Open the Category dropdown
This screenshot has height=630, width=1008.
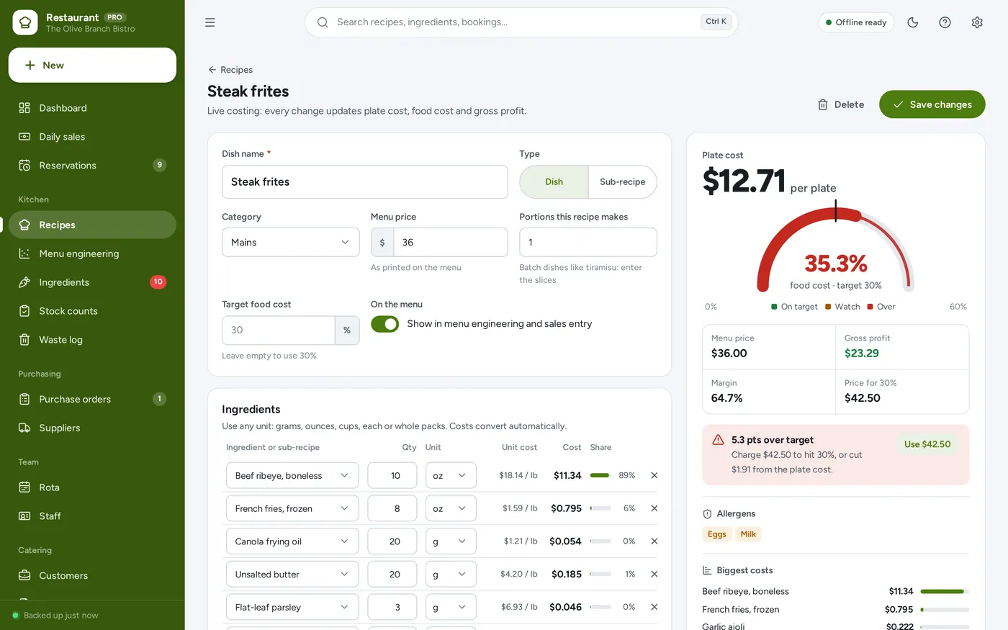pyautogui.click(x=291, y=243)
